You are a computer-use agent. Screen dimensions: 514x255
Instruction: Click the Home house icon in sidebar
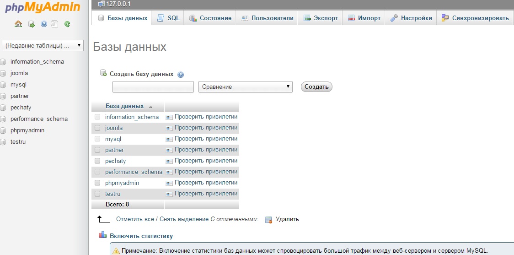[18, 24]
